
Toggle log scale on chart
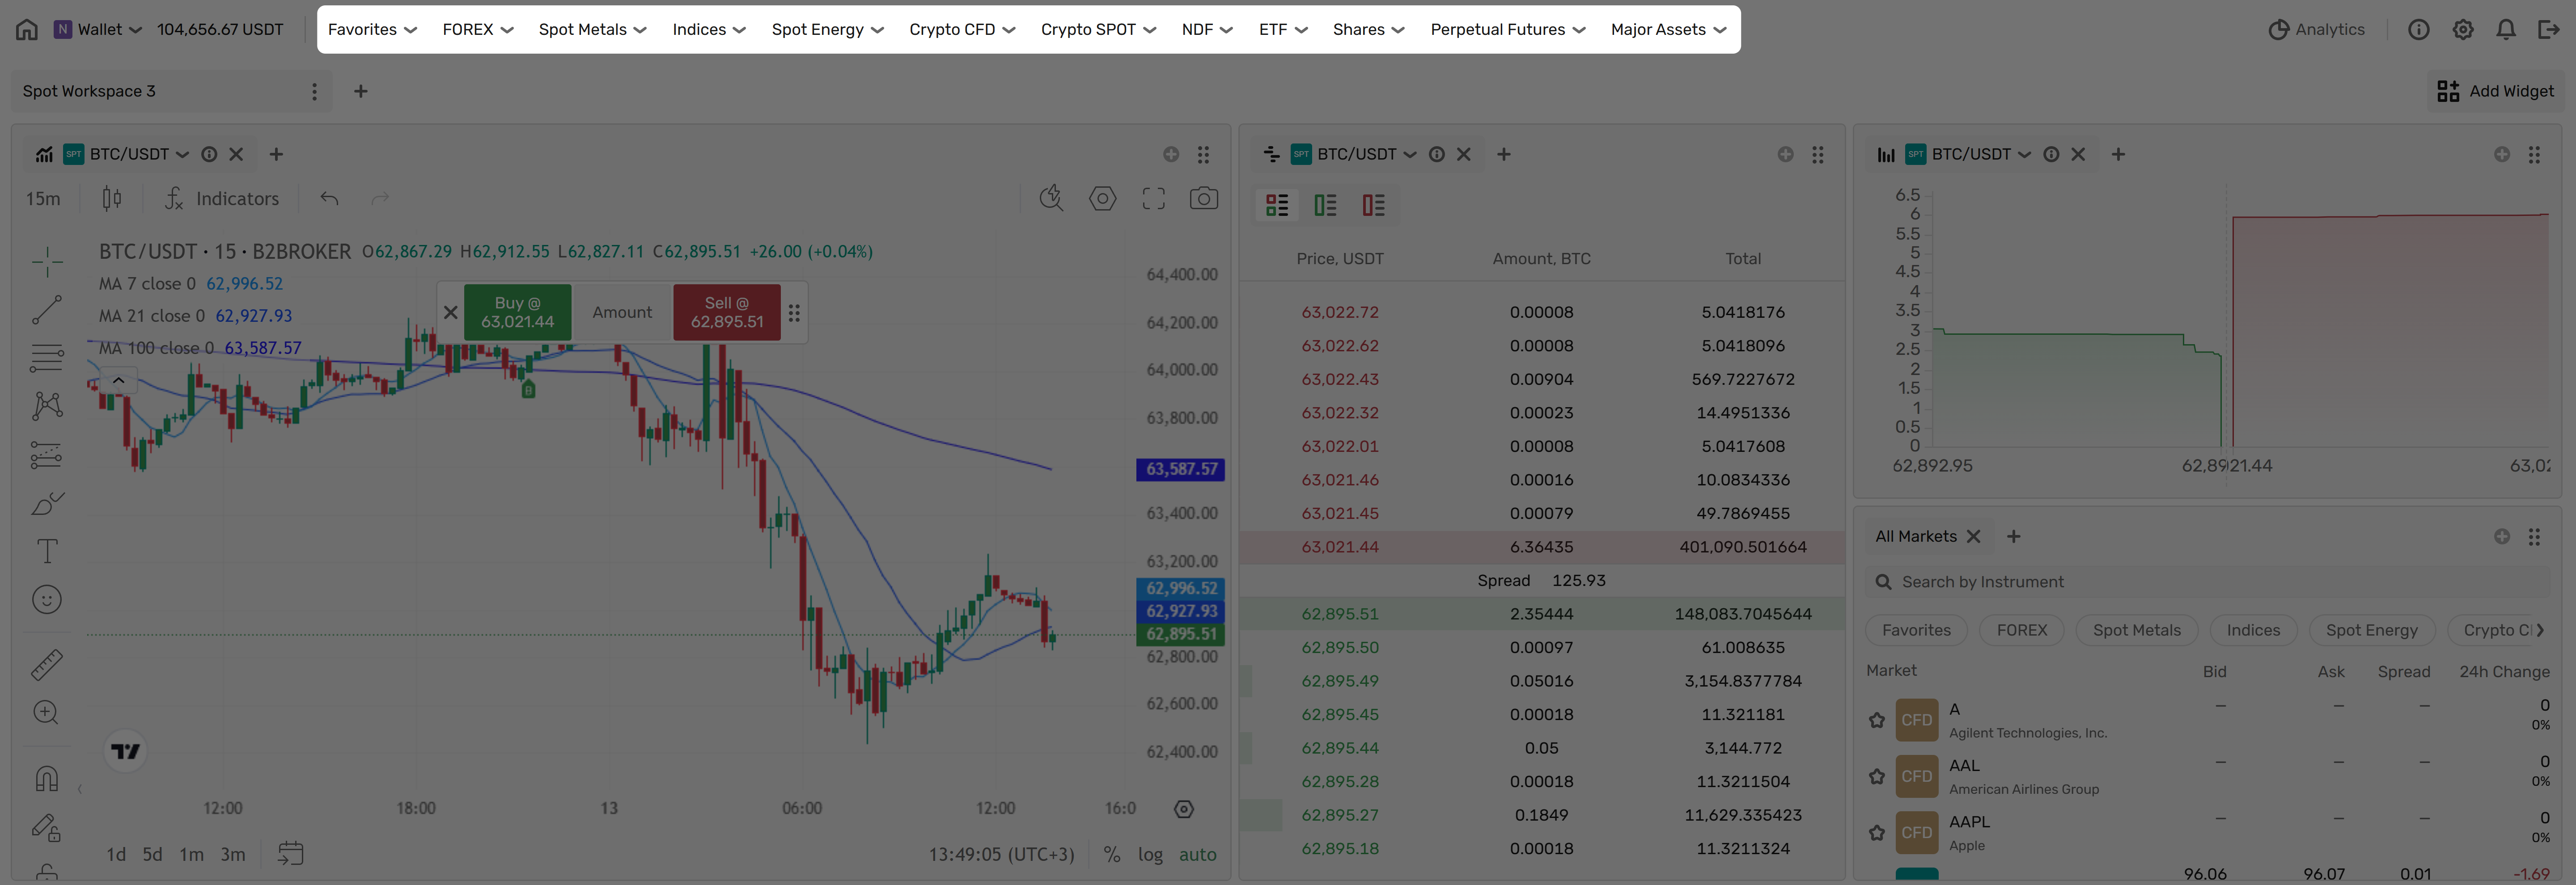point(1150,854)
